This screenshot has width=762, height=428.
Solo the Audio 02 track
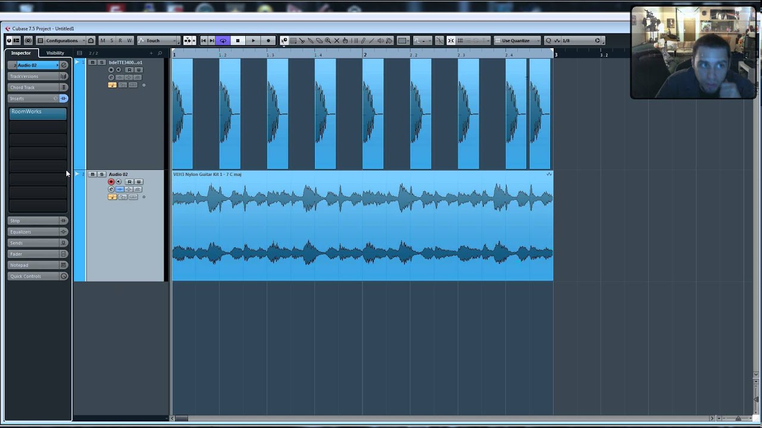pyautogui.click(x=102, y=174)
